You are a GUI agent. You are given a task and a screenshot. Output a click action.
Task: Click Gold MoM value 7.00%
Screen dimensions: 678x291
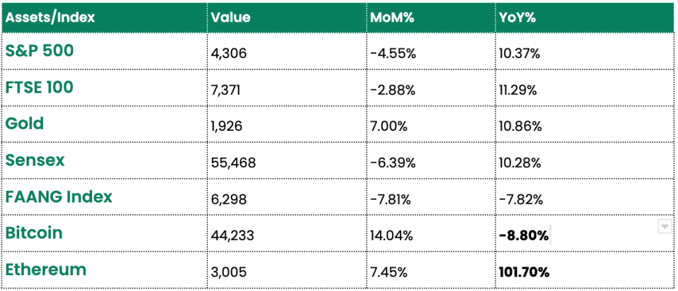click(x=389, y=126)
